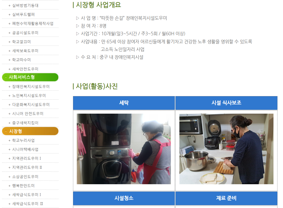283x208 pixels.
Task: Select 학교깔끄미 in sidebar
Action: (x=22, y=42)
